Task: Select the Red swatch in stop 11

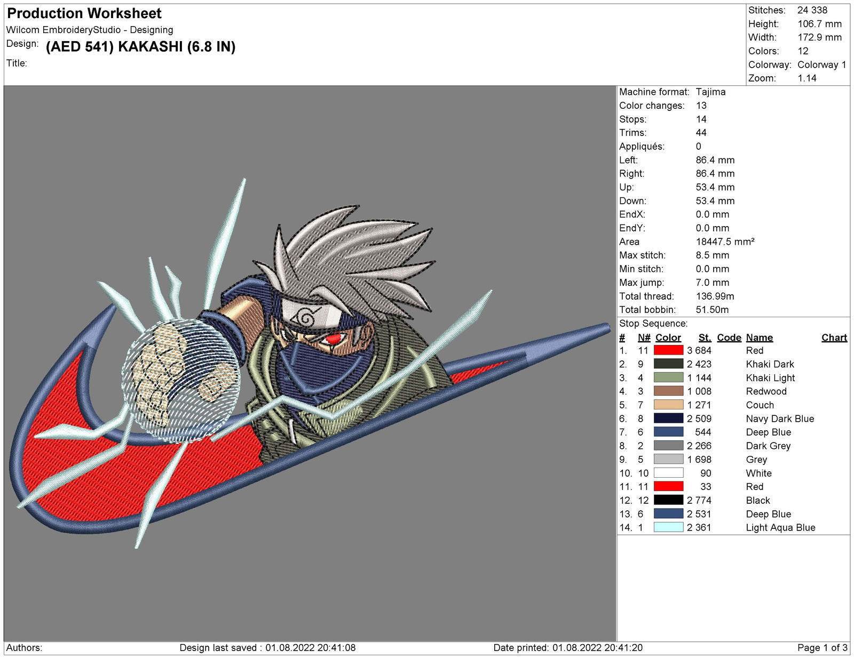Action: 668,486
